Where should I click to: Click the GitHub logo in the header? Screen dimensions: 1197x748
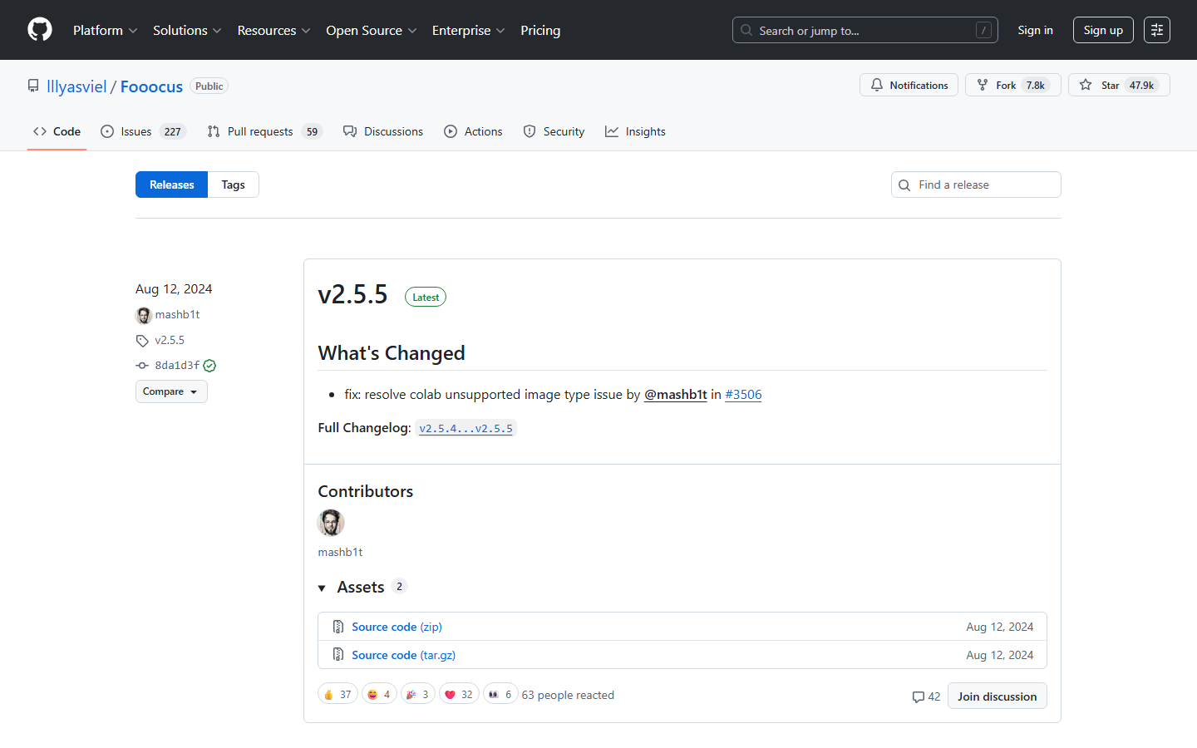[x=39, y=29]
